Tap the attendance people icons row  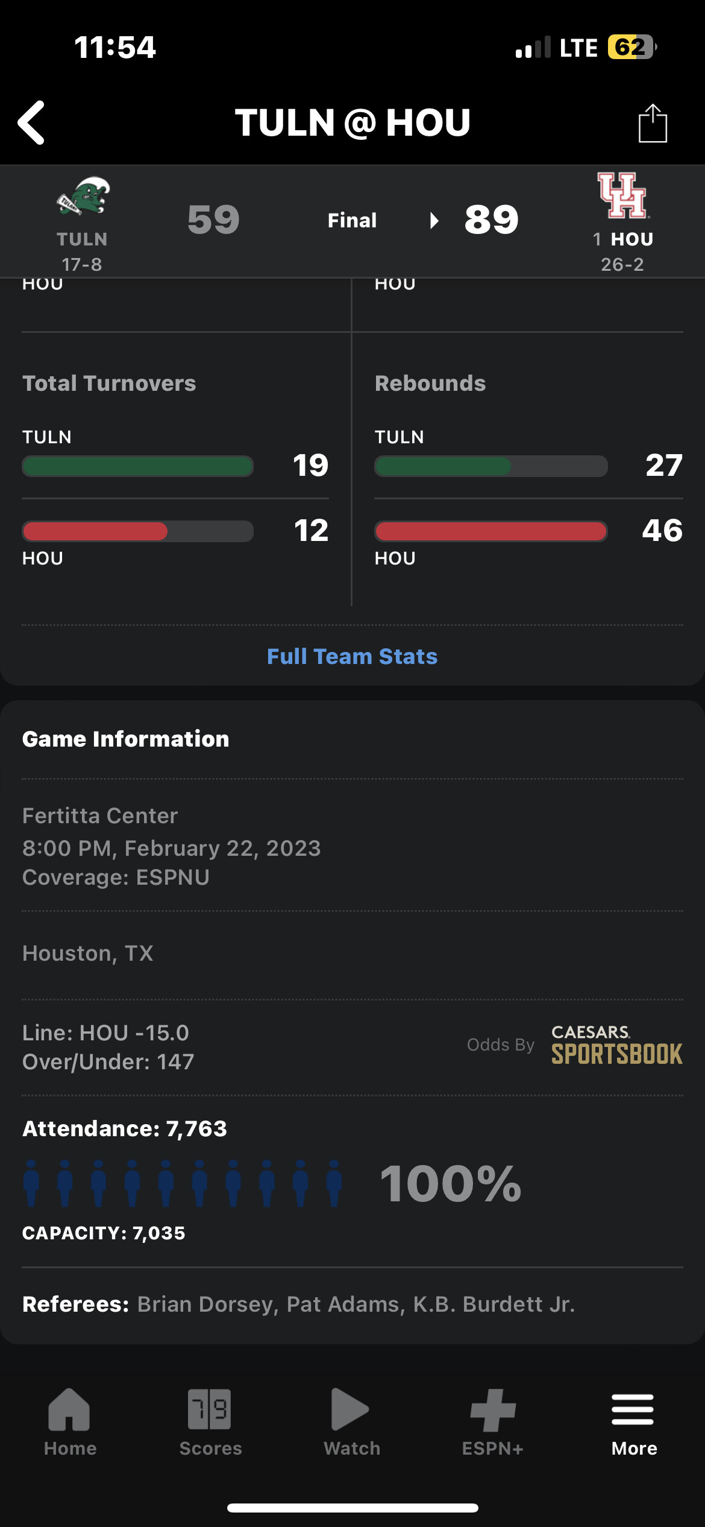pos(183,1183)
